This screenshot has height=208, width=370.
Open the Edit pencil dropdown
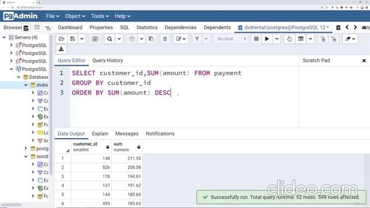pos(181,39)
